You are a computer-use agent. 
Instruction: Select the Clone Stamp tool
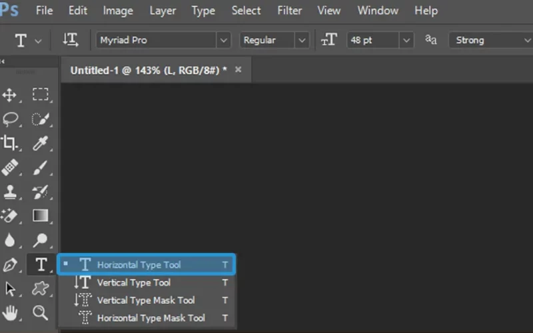pos(10,192)
